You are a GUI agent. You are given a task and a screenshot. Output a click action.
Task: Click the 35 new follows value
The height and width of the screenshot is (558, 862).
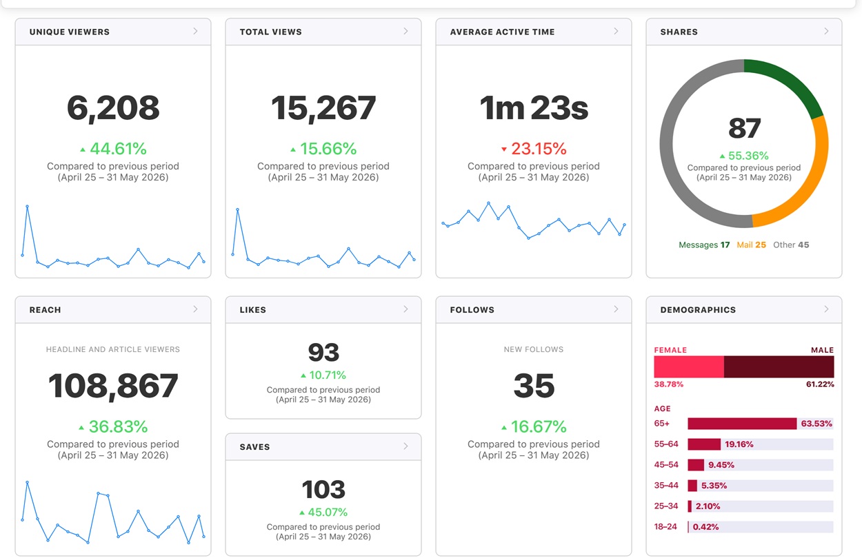point(534,386)
